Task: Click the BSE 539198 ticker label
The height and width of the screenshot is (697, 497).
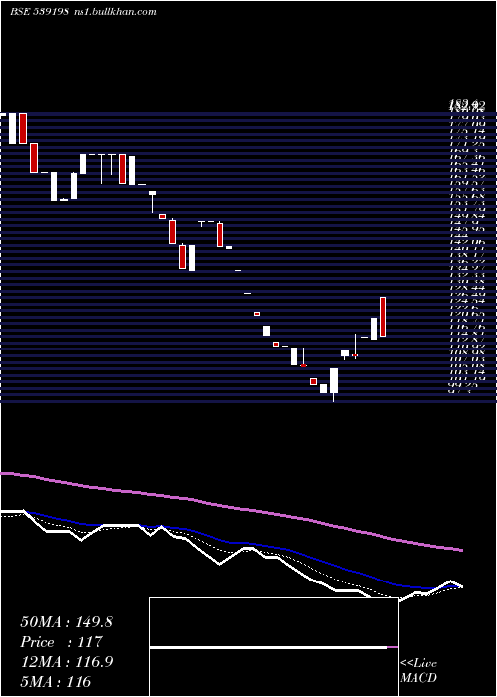Action: [x=39, y=12]
